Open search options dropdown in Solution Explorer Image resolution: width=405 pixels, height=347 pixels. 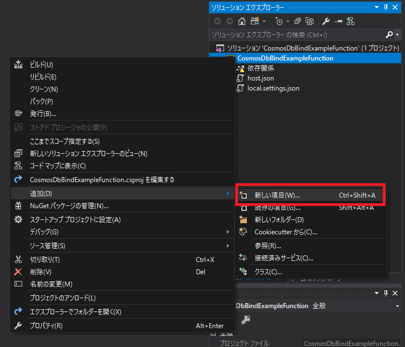coord(397,34)
